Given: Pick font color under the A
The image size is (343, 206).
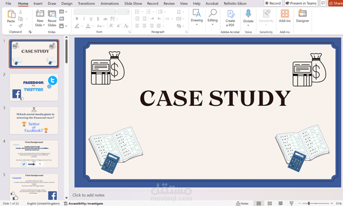Looking at the screenshot, I should pos(88,26).
